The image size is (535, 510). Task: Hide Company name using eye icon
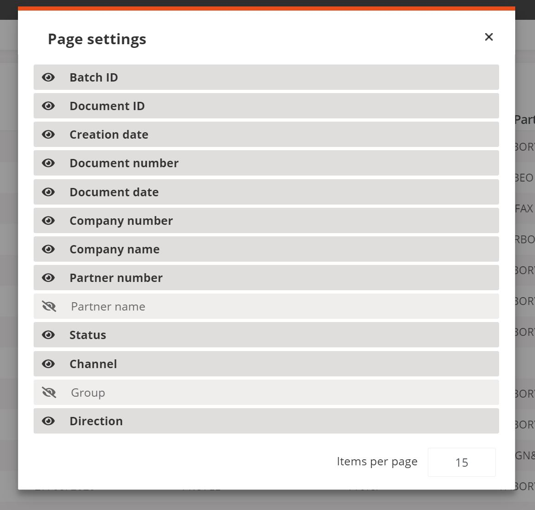tap(48, 249)
